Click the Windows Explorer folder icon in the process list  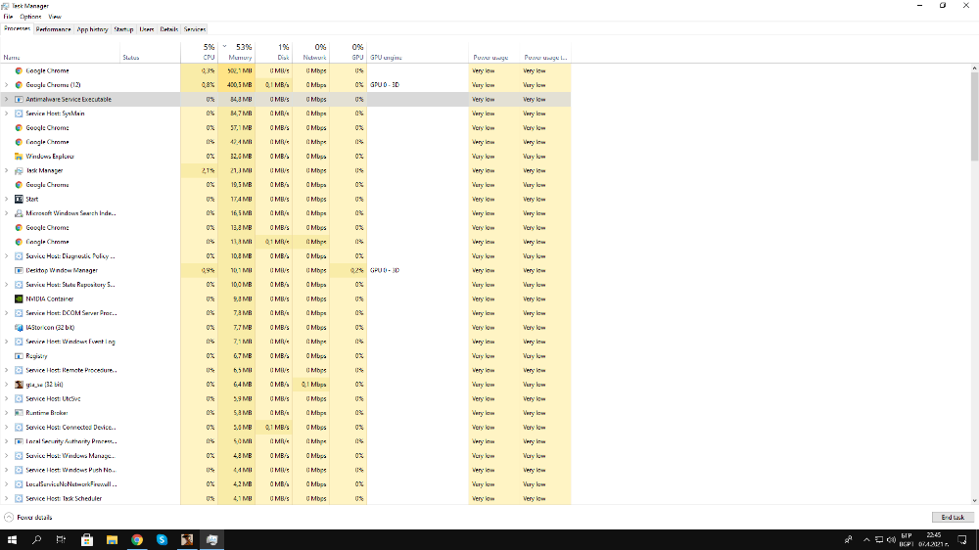click(19, 156)
